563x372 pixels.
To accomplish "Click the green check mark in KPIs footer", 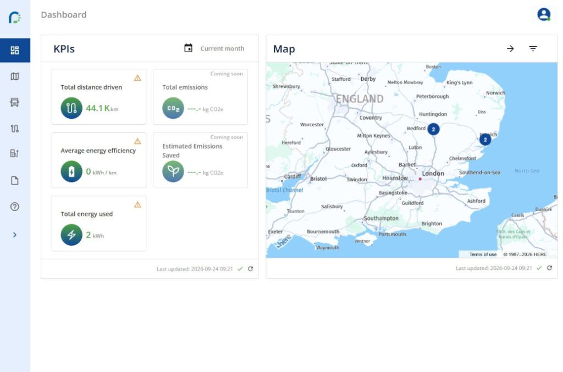I will (x=240, y=269).
